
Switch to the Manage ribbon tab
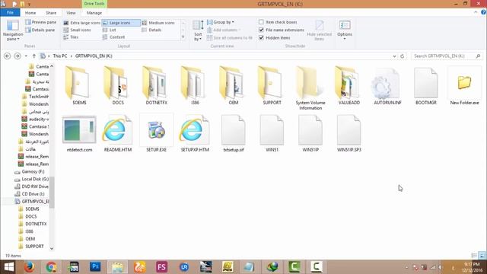[x=94, y=13]
